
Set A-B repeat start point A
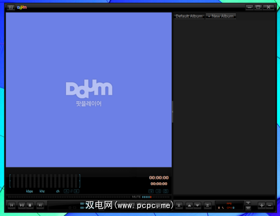tap(66, 191)
